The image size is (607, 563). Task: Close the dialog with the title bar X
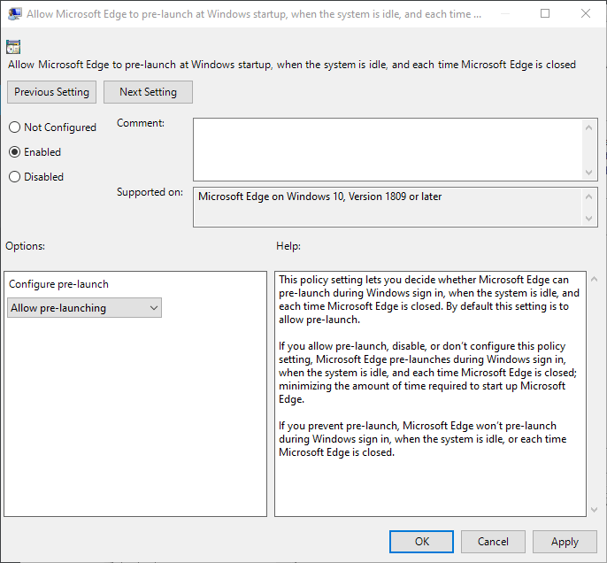click(x=586, y=14)
